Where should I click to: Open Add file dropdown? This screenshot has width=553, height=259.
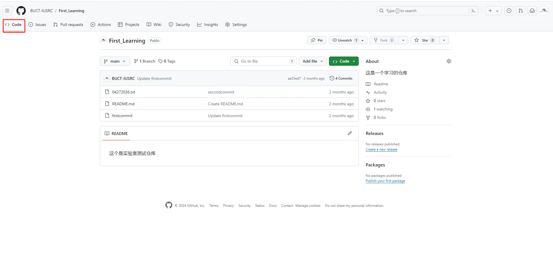point(313,61)
